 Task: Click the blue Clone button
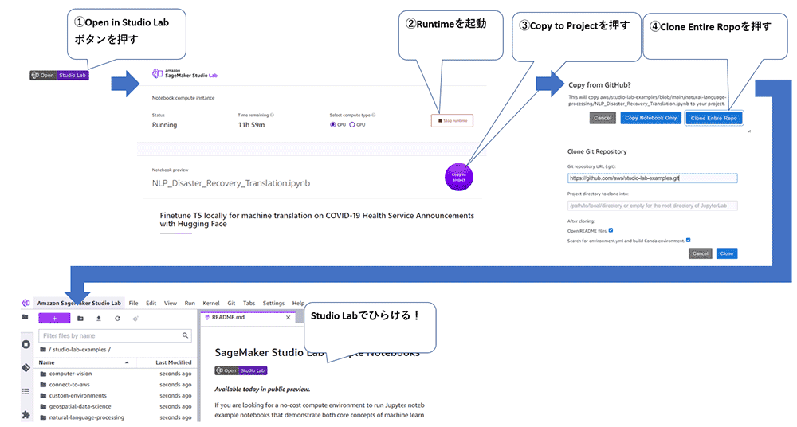pyautogui.click(x=726, y=253)
